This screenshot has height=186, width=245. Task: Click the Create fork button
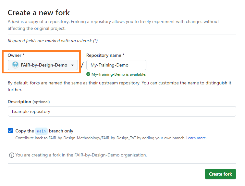point(220,174)
